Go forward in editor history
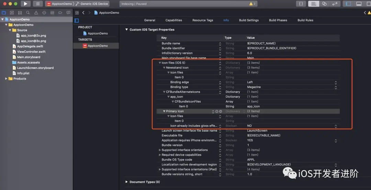The height and width of the screenshot is (190, 371). (89, 13)
